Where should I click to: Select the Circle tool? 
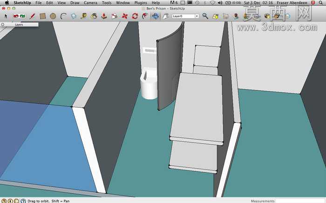53,16
